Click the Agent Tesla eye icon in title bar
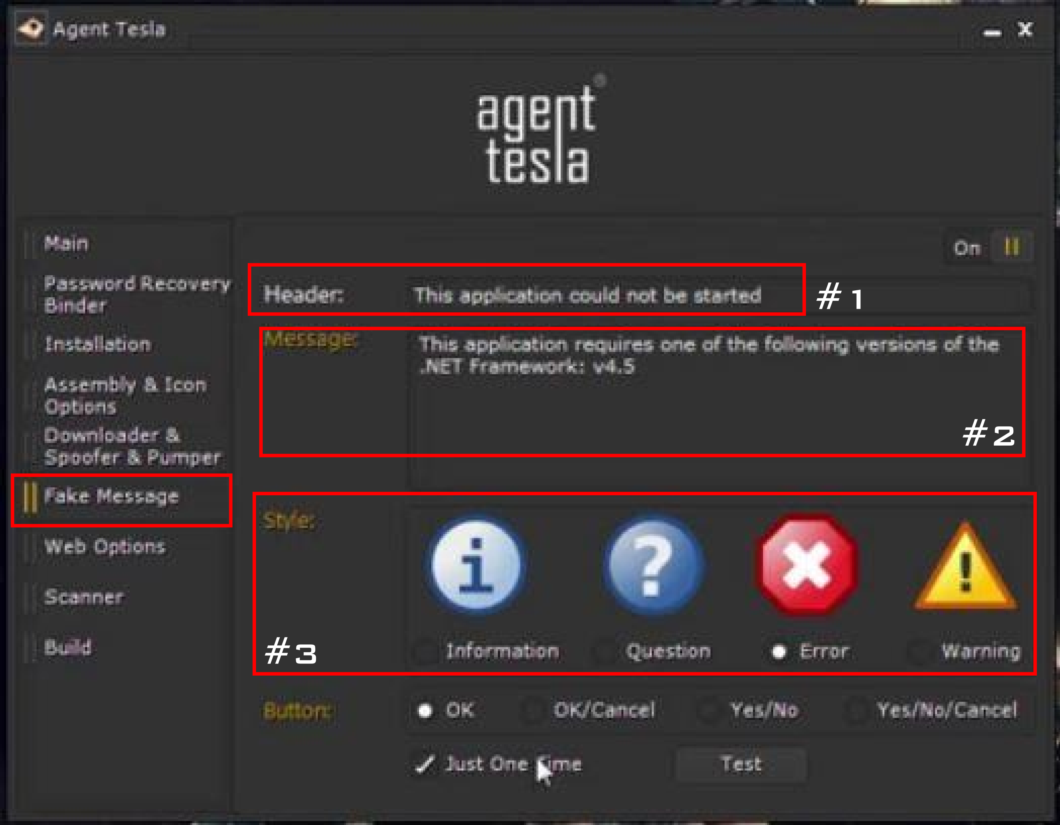This screenshot has height=825, width=1060. pyautogui.click(x=32, y=28)
